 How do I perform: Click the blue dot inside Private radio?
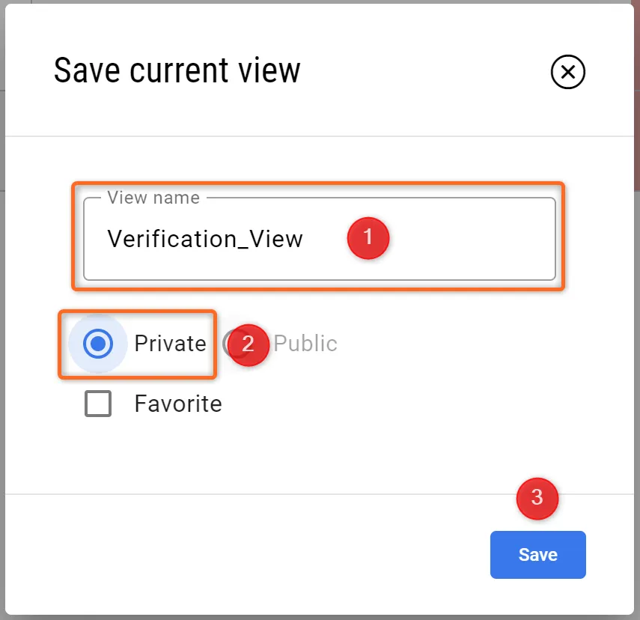point(98,344)
